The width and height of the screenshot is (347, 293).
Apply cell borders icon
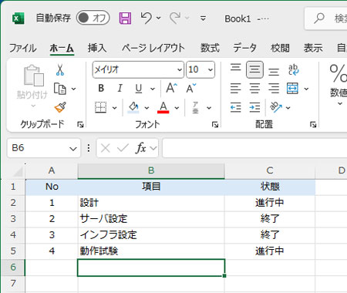pyautogui.click(x=100, y=107)
